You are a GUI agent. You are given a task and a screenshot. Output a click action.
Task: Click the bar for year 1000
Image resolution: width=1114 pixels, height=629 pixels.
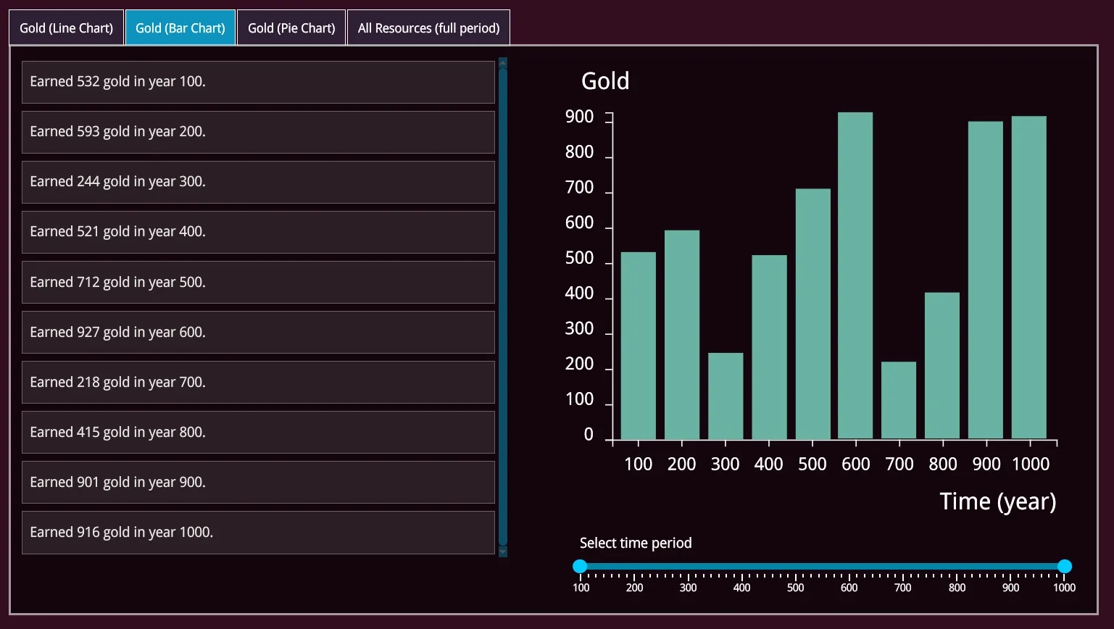pos(1028,278)
